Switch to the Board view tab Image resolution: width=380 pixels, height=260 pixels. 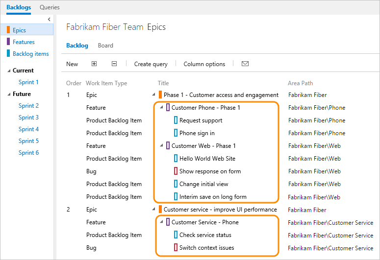point(105,45)
